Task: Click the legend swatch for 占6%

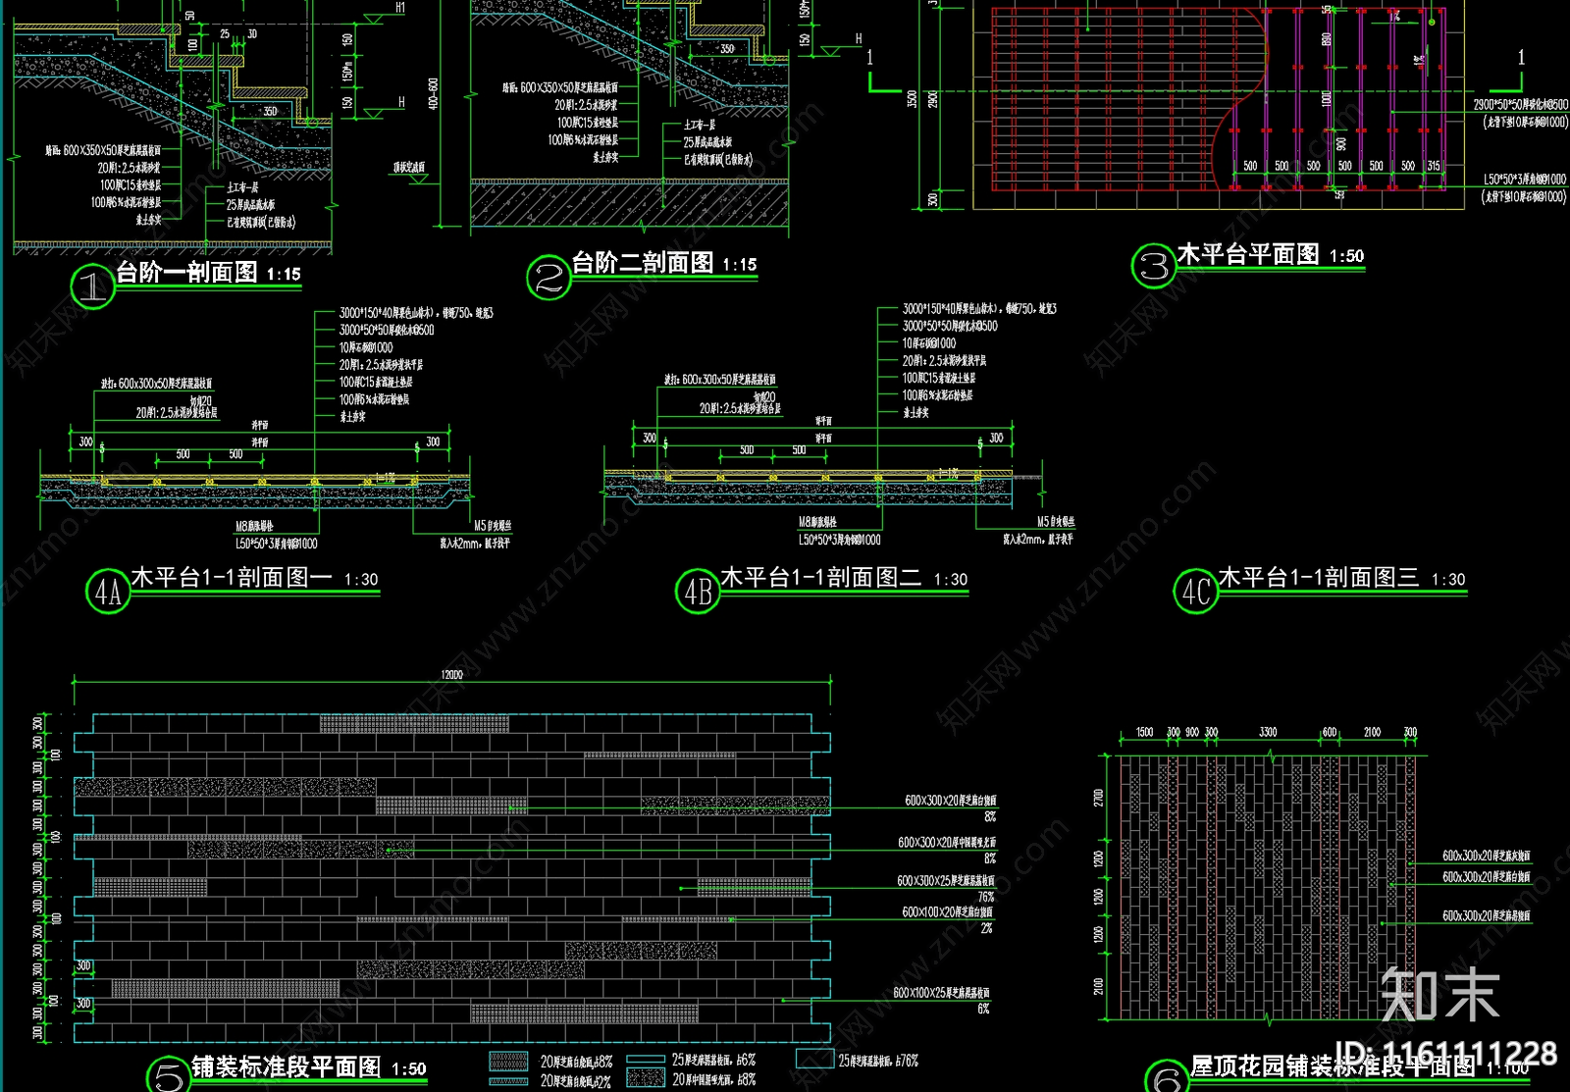Action: pyautogui.click(x=646, y=1060)
